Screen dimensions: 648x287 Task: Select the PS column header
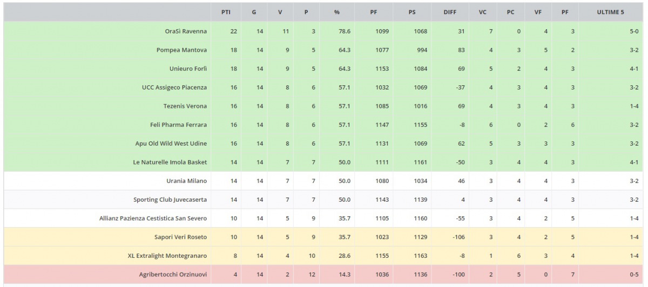click(x=412, y=12)
